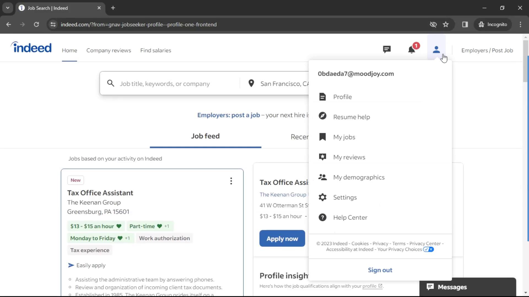529x297 pixels.
Task: Select the Job feed tab
Action: click(205, 136)
